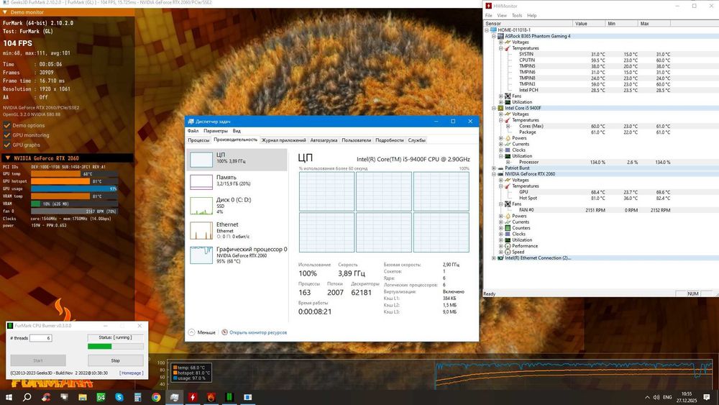Open Calculator from the taskbar
Screen dimensions: 719x405
pos(137,397)
